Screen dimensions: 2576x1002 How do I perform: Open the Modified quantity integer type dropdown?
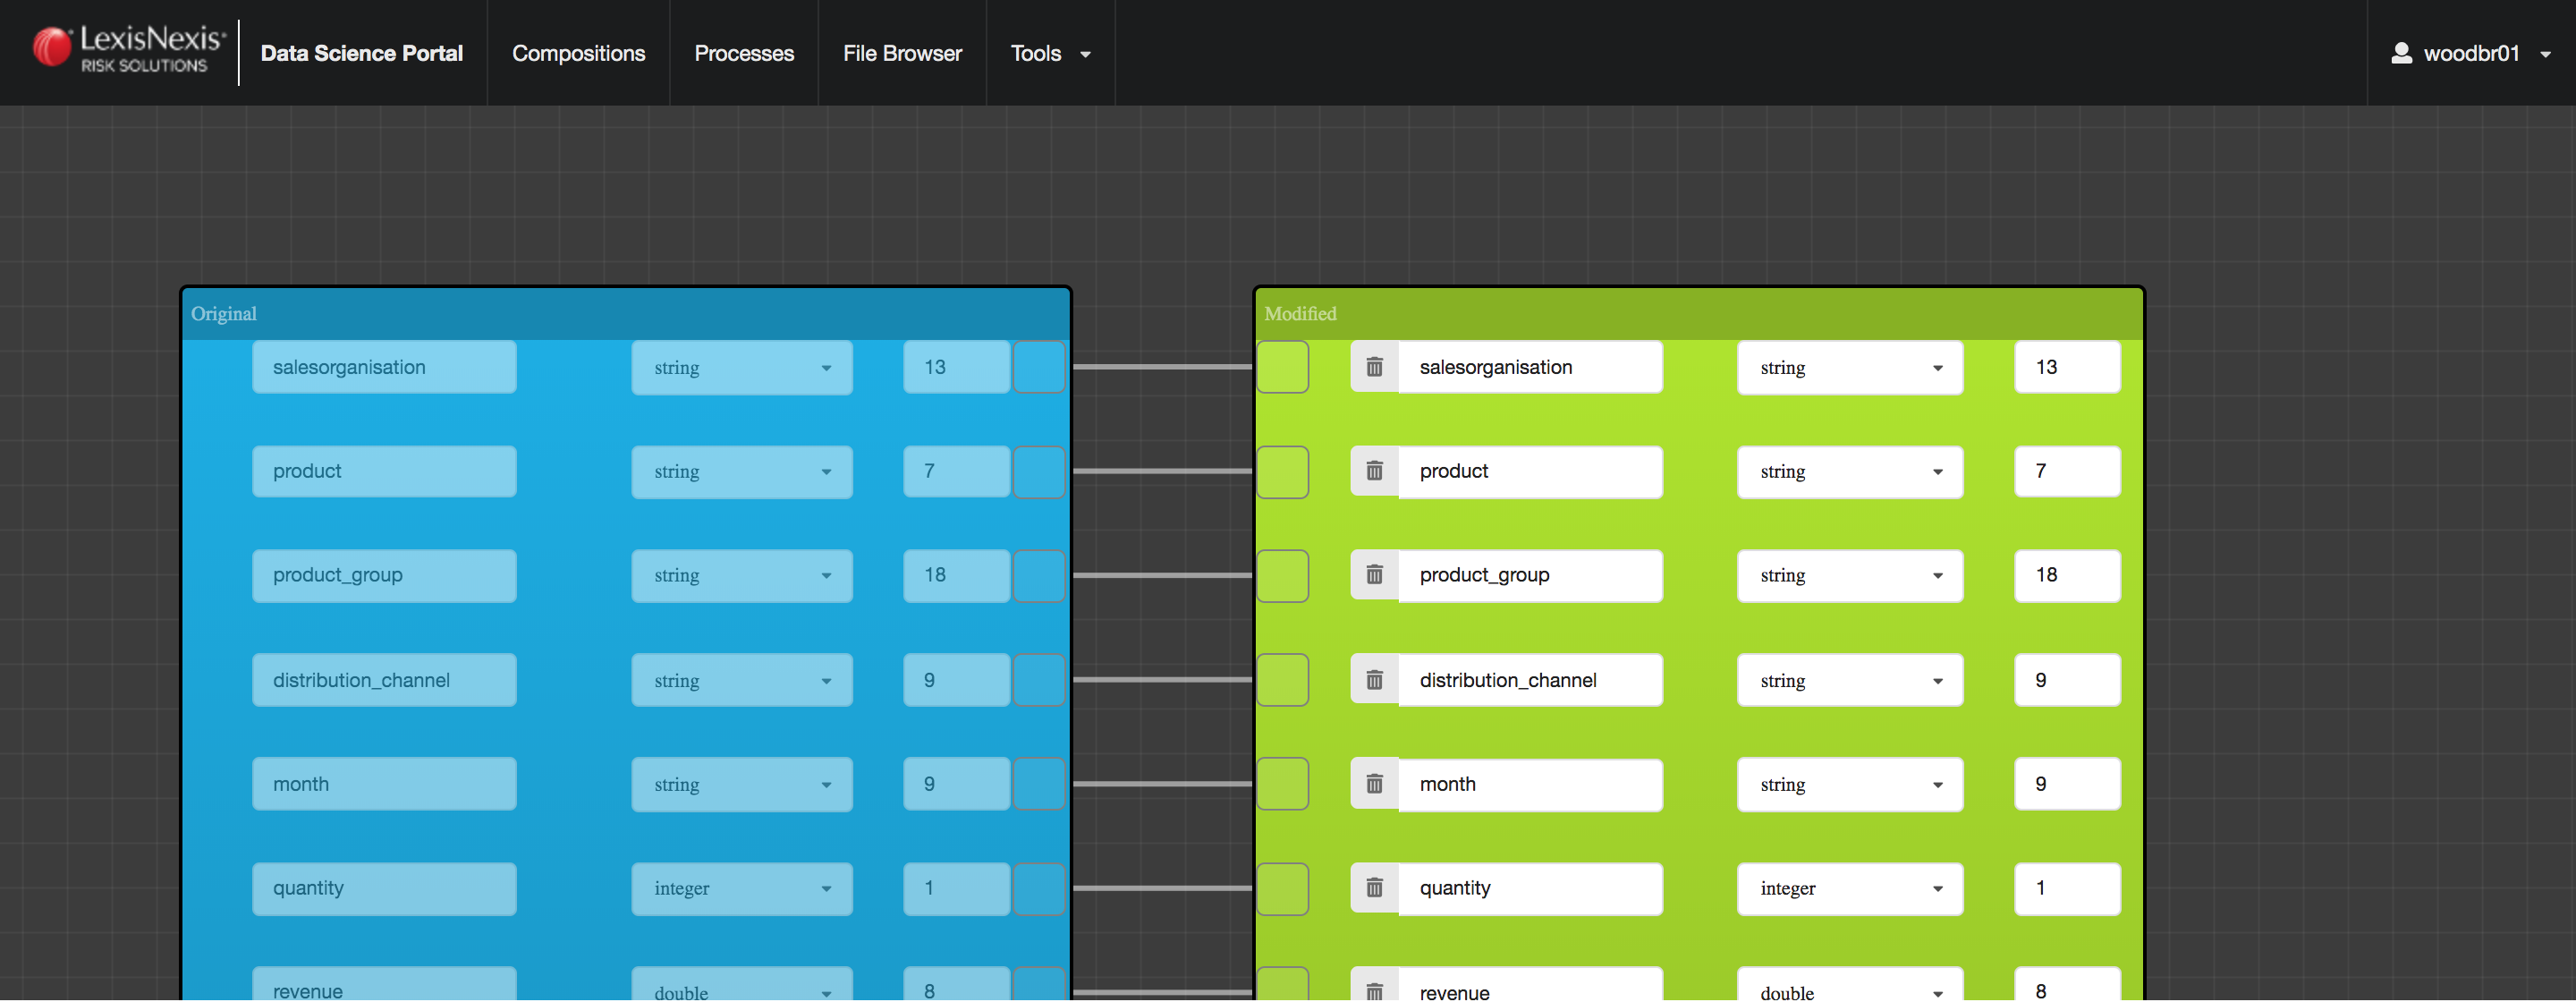point(1849,888)
